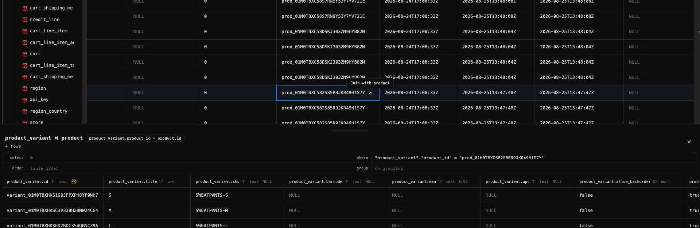
Task: Click 2026-08-24T17:08:33Z in the highlighted row
Action: [x=411, y=93]
